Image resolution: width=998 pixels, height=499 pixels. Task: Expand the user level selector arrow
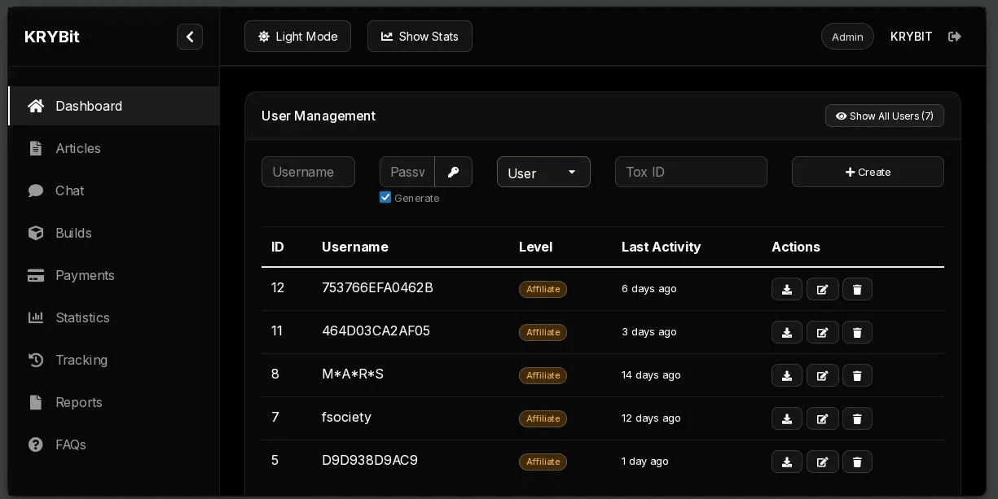coord(572,172)
